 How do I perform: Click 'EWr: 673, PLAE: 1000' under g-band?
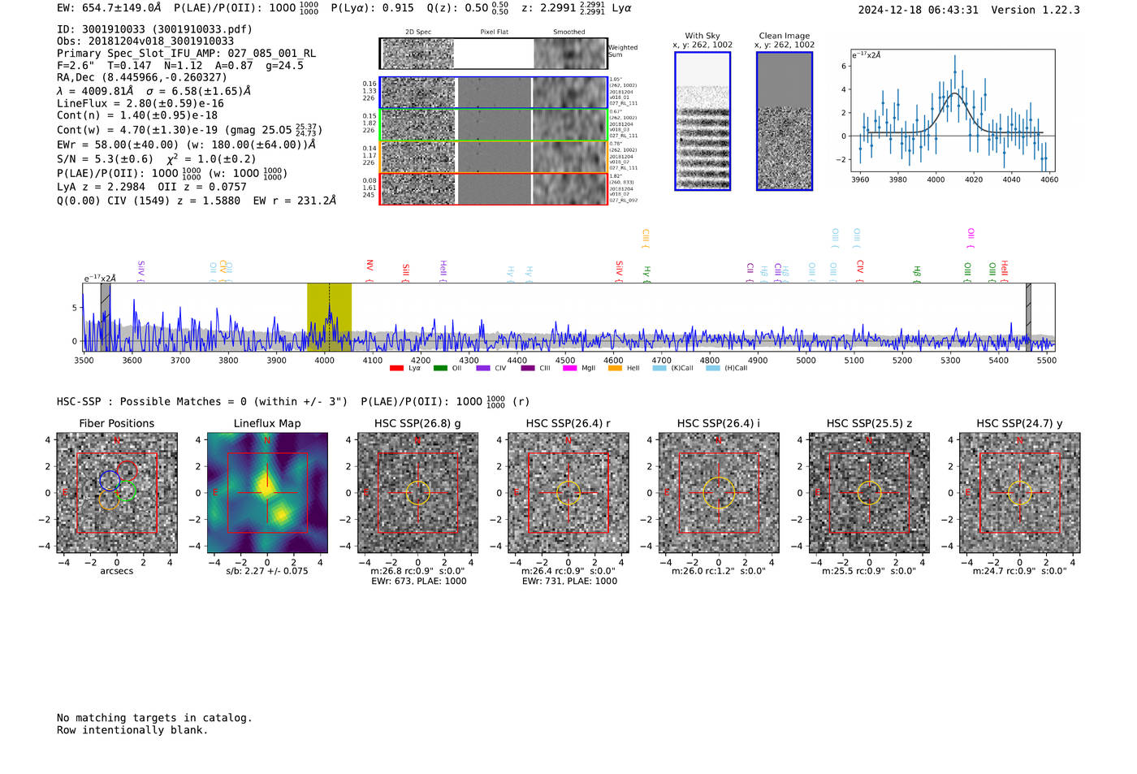point(419,582)
